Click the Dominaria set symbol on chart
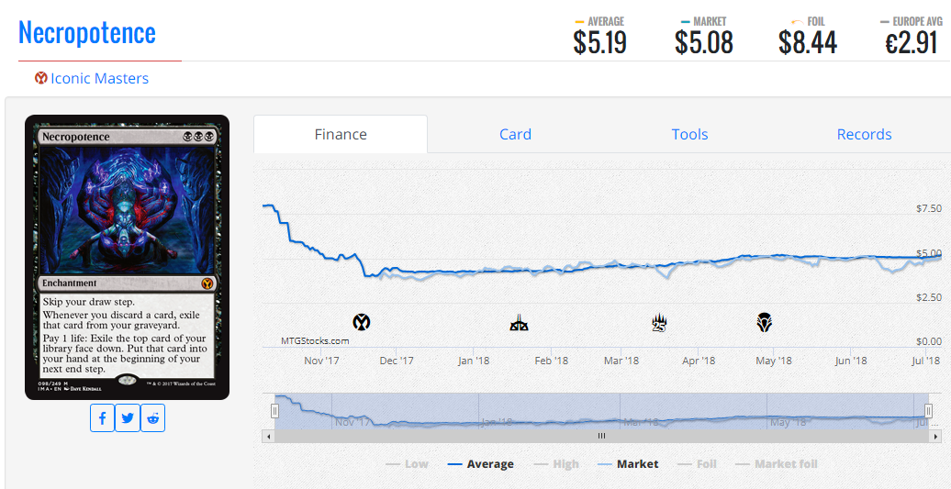This screenshot has height=489, width=951. (x=764, y=322)
